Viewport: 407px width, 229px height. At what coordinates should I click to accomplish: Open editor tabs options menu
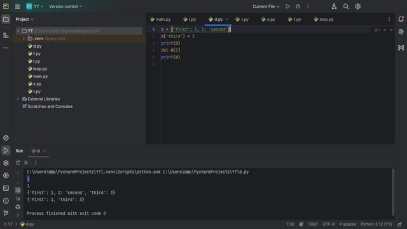tap(389, 19)
